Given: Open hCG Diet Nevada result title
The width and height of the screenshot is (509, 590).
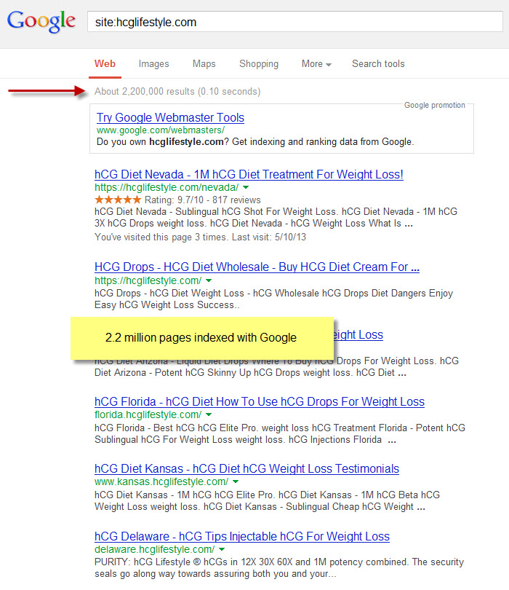Looking at the screenshot, I should [x=249, y=175].
